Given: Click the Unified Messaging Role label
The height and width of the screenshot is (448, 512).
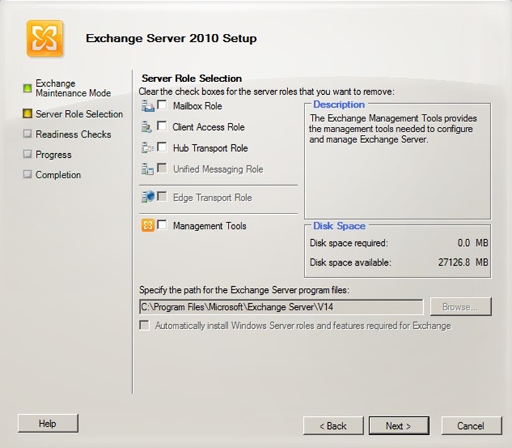Looking at the screenshot, I should [x=218, y=169].
